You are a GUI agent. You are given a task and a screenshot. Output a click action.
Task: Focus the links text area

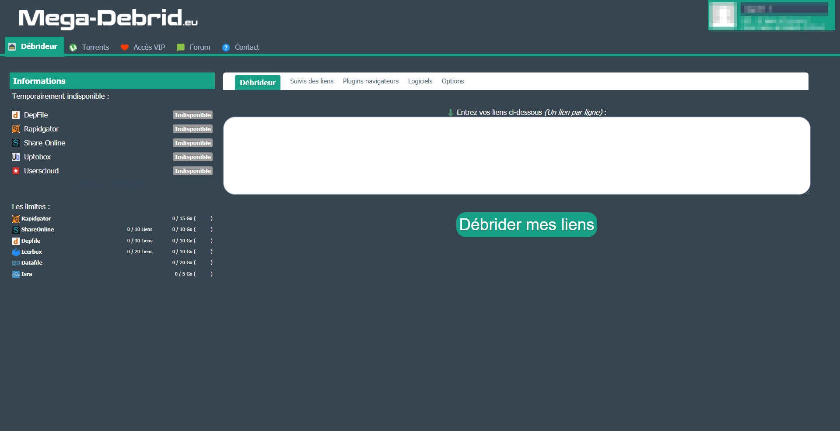(517, 155)
